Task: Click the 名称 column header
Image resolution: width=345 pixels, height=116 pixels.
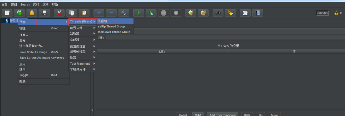Action: (162, 52)
